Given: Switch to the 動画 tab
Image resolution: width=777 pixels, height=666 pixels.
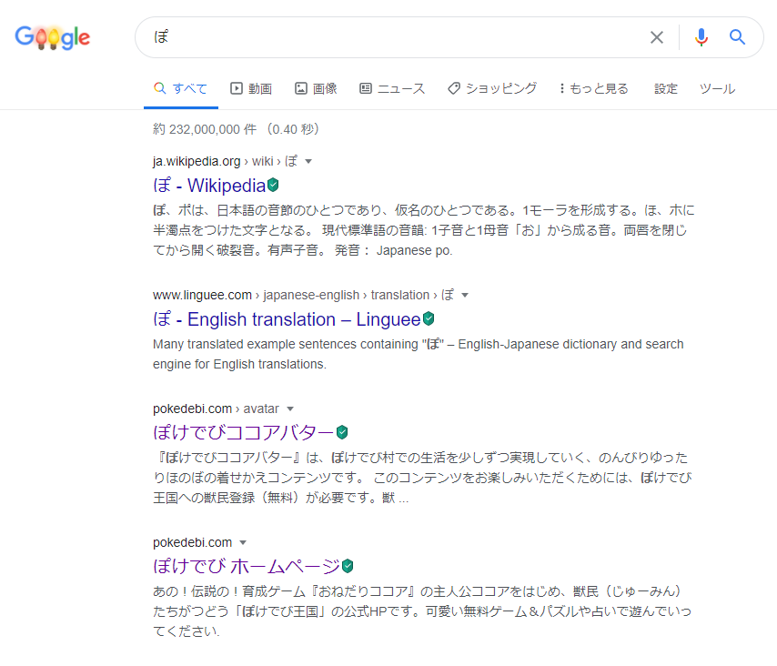Looking at the screenshot, I should pos(251,88).
